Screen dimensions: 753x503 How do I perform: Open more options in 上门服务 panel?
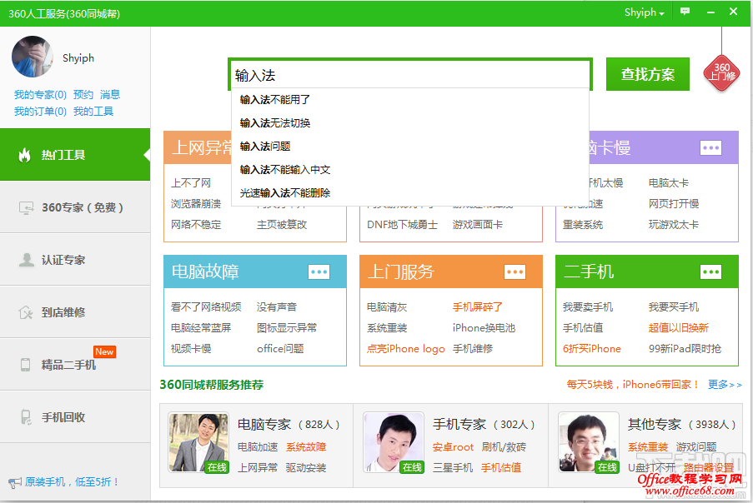(x=515, y=271)
